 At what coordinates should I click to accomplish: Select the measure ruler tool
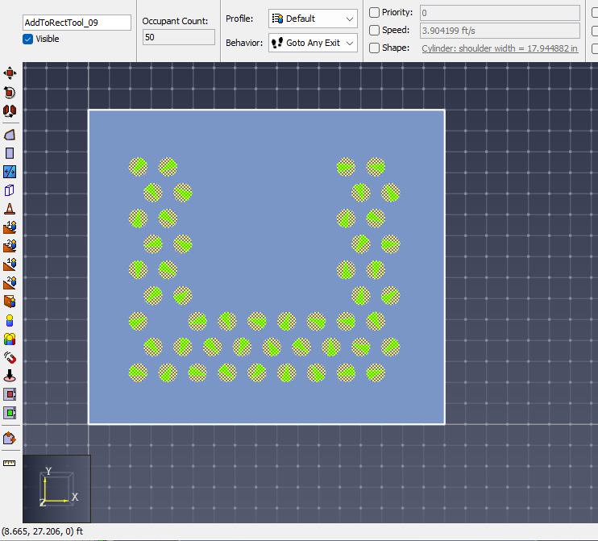coord(10,463)
